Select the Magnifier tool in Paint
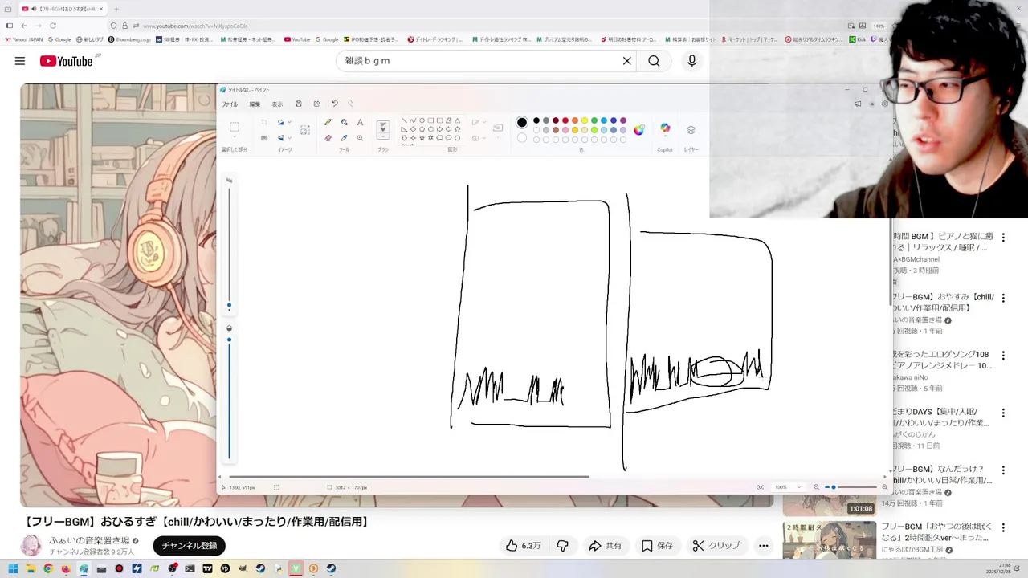The image size is (1028, 578). pyautogui.click(x=360, y=137)
